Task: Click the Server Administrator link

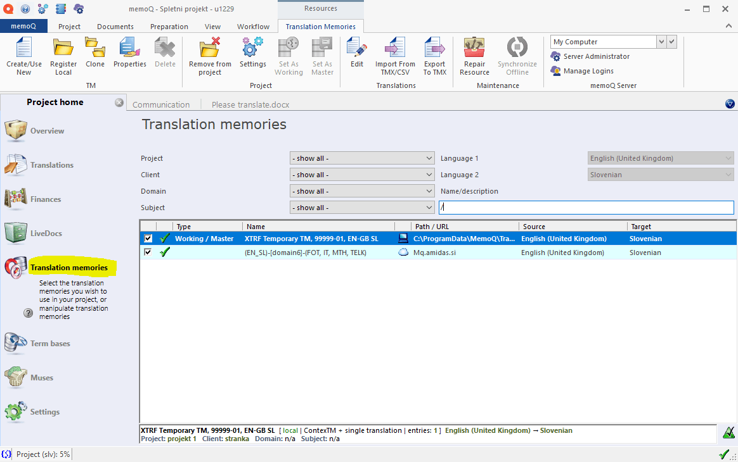Action: coord(596,56)
